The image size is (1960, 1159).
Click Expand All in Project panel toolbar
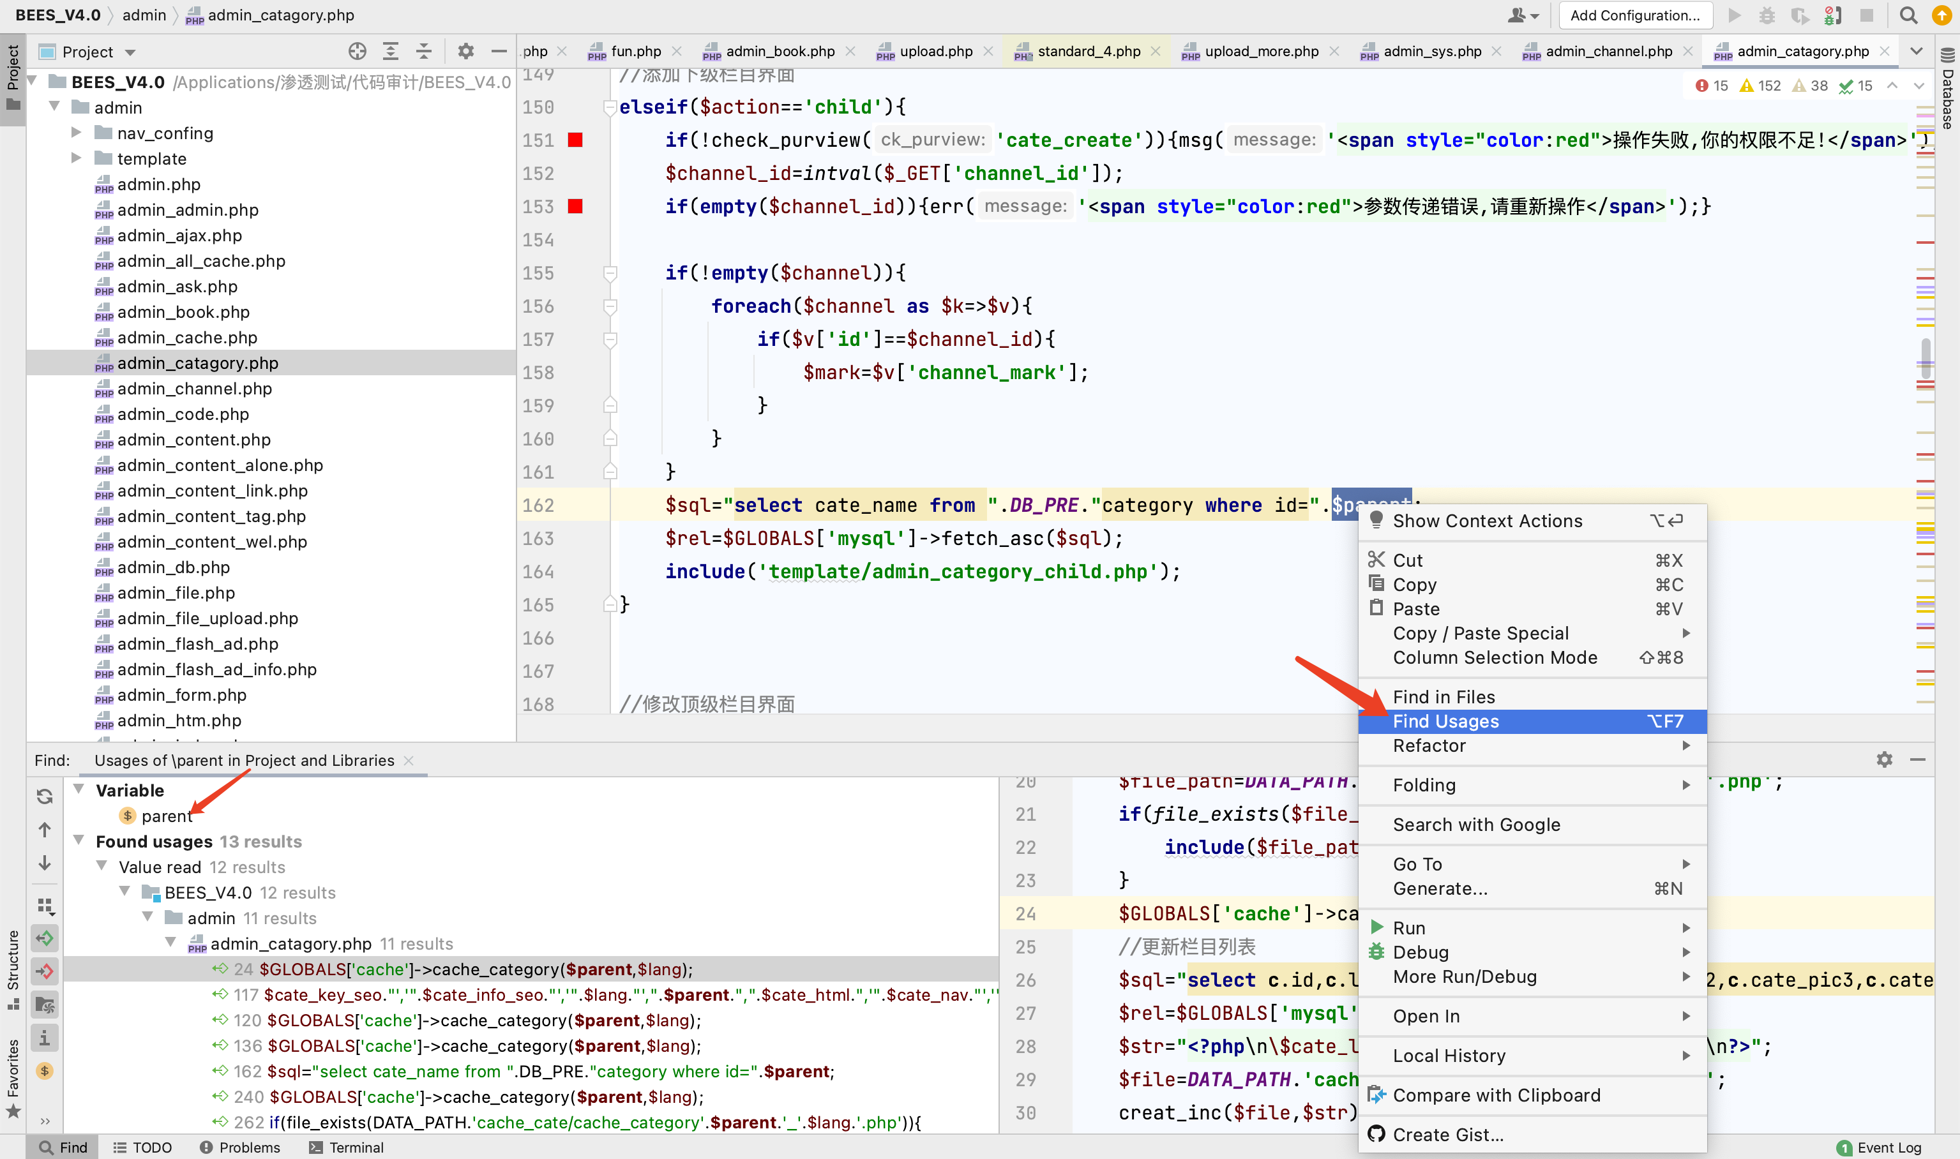coord(391,52)
